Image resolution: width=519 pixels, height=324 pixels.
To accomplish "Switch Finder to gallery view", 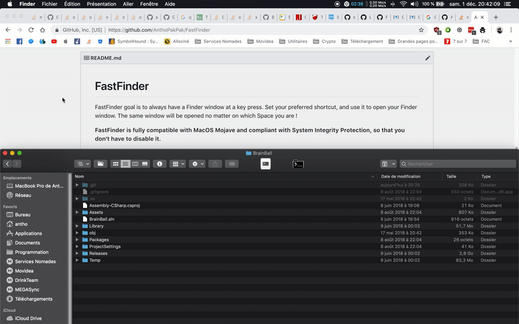I will tap(145, 164).
